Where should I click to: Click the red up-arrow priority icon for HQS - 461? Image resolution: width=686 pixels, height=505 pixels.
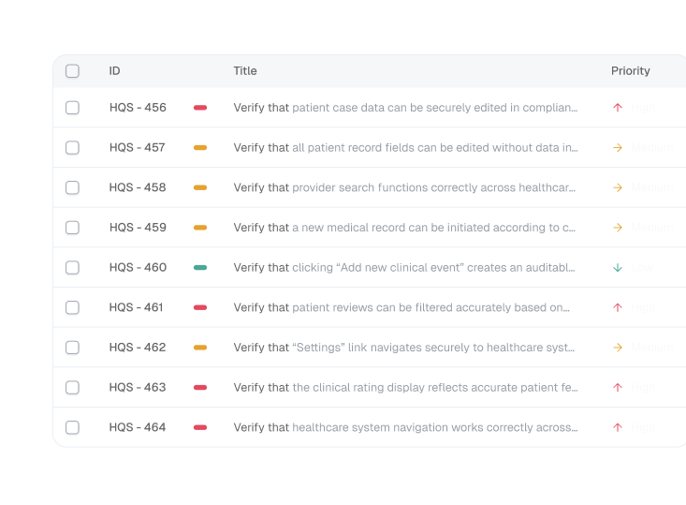click(x=618, y=307)
